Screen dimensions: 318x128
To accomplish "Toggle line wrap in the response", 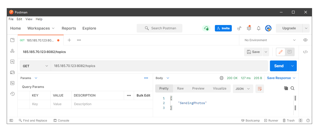I will (260, 88).
